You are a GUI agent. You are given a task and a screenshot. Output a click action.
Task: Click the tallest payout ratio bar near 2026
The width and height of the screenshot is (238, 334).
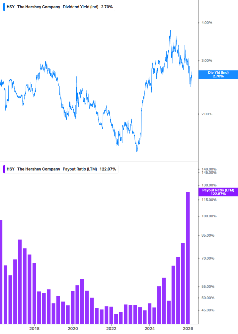188,258
